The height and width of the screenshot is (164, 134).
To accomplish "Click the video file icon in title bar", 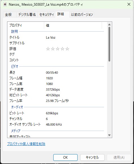I will (5, 5).
